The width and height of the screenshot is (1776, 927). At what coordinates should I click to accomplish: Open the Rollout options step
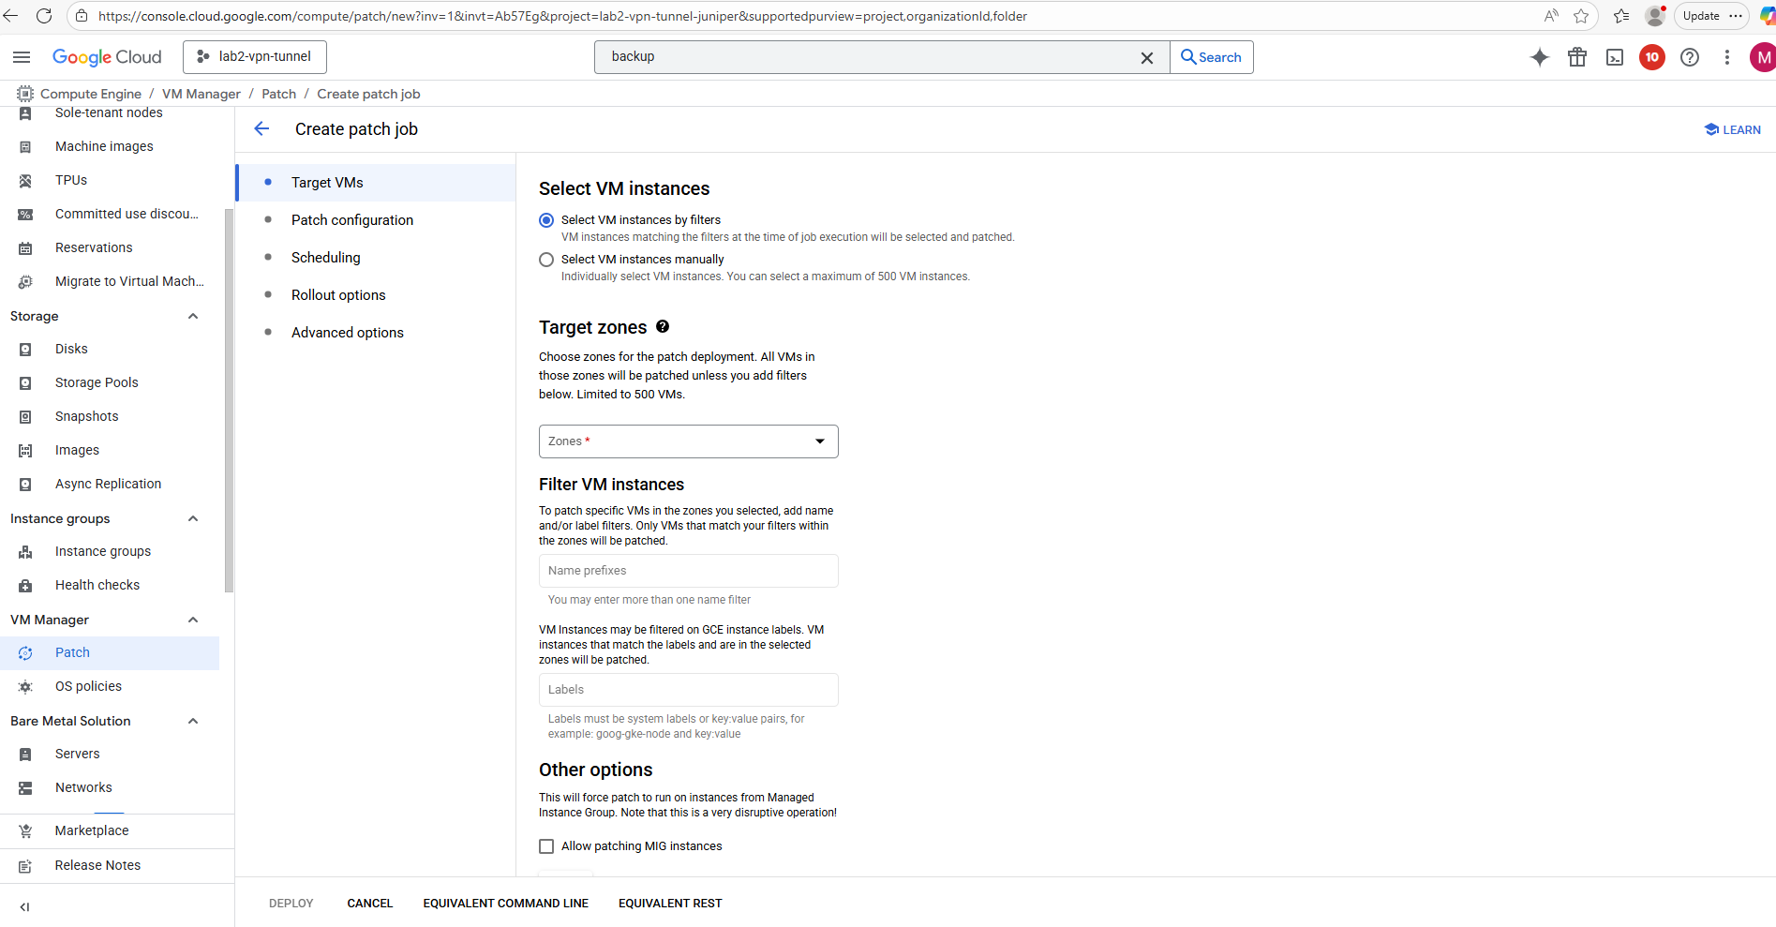pyautogui.click(x=376, y=295)
